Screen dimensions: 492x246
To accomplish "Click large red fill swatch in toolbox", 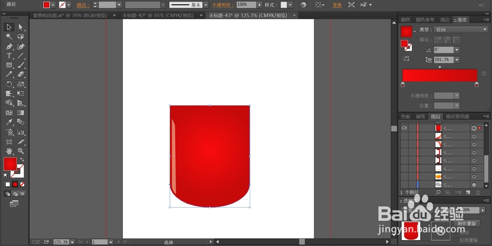I will (x=10, y=164).
